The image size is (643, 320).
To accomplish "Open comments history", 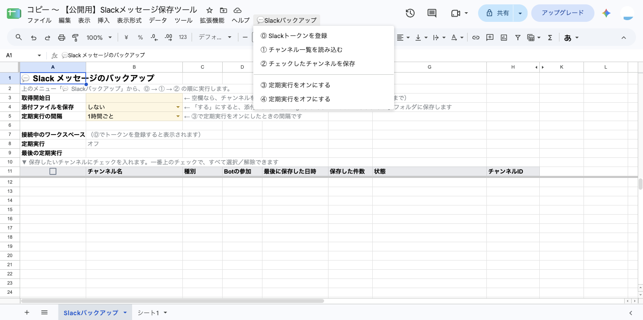I will 432,13.
